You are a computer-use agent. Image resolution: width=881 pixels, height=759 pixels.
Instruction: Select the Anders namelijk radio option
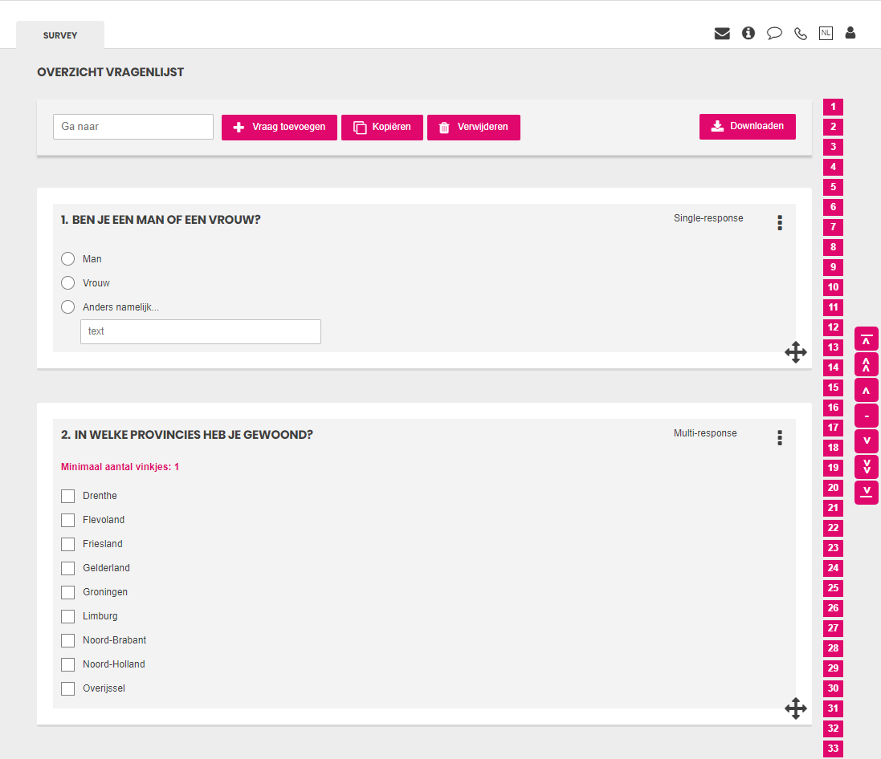click(x=68, y=307)
